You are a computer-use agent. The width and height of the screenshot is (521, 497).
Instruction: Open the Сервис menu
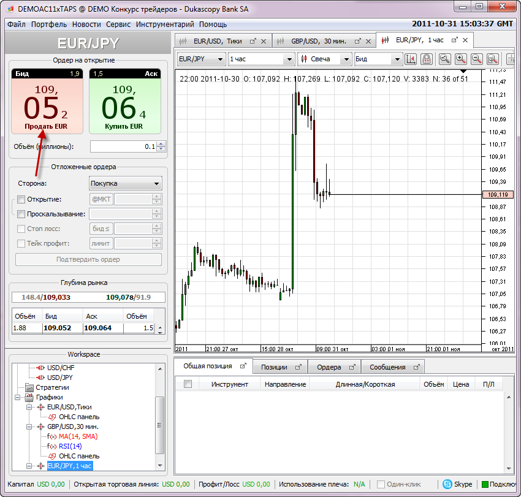click(118, 25)
